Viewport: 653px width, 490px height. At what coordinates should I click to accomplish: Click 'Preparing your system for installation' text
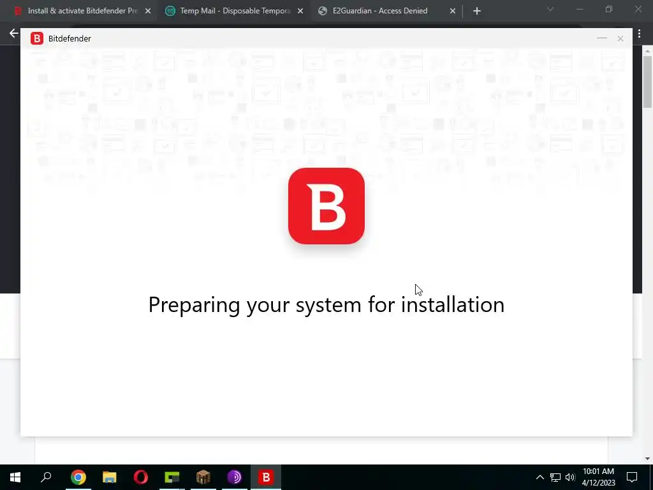pos(326,305)
